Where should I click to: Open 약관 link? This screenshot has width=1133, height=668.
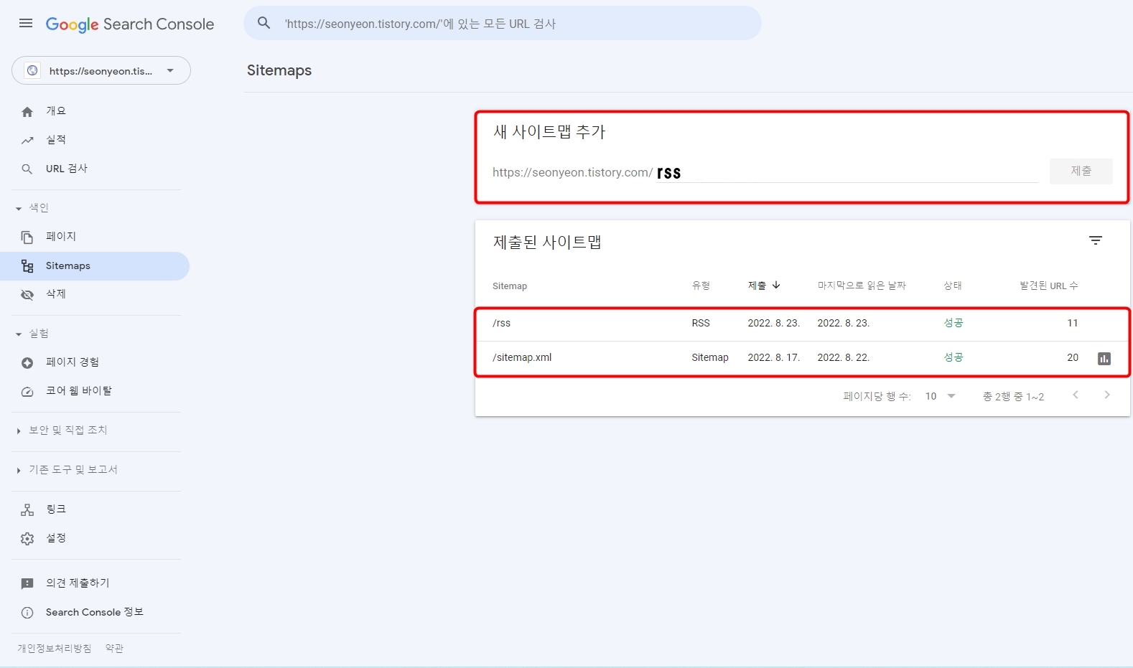click(114, 649)
